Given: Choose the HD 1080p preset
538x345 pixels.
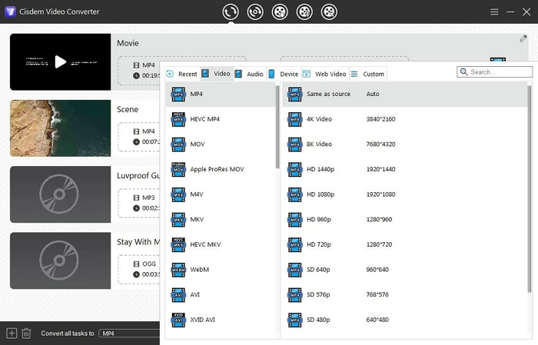Looking at the screenshot, I should 404,194.
